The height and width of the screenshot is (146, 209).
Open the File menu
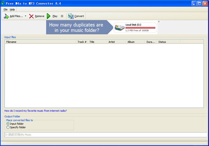coord(6,10)
